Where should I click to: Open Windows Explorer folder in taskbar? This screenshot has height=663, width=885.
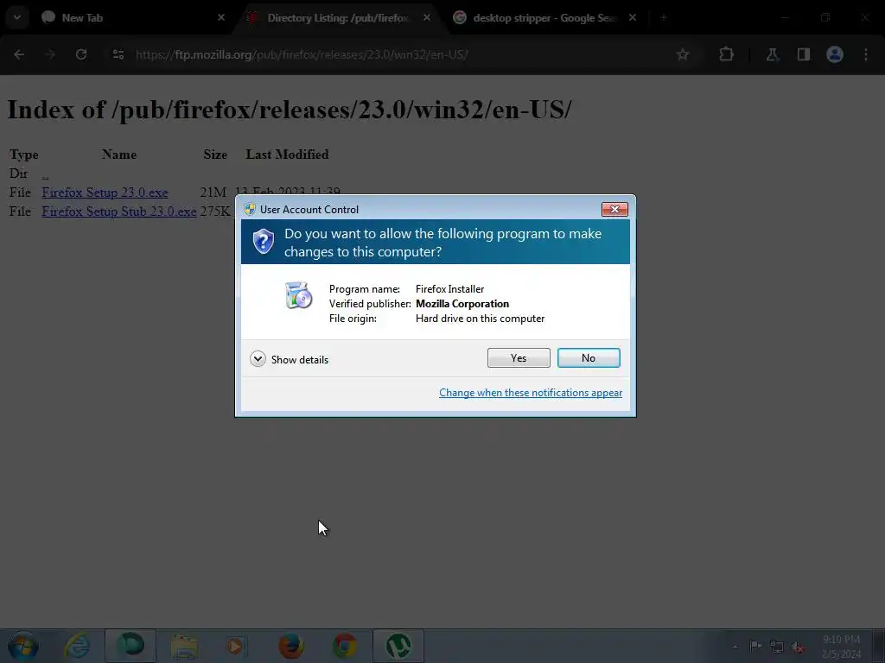[x=184, y=646]
